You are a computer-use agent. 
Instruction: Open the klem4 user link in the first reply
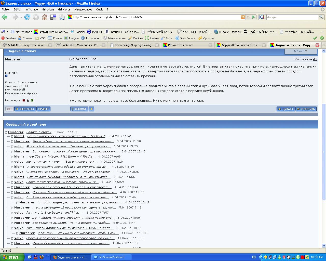[x=19, y=136]
